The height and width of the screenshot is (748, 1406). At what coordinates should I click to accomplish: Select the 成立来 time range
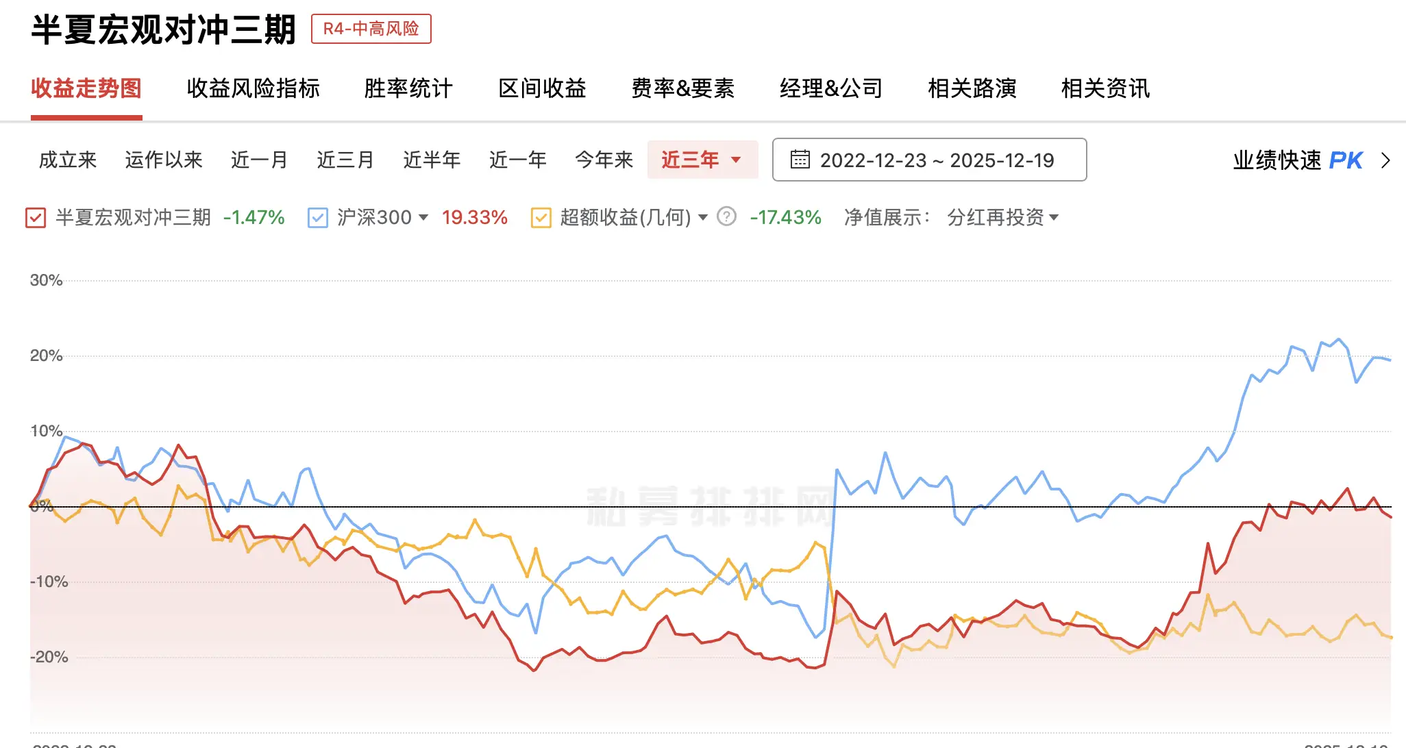click(66, 160)
